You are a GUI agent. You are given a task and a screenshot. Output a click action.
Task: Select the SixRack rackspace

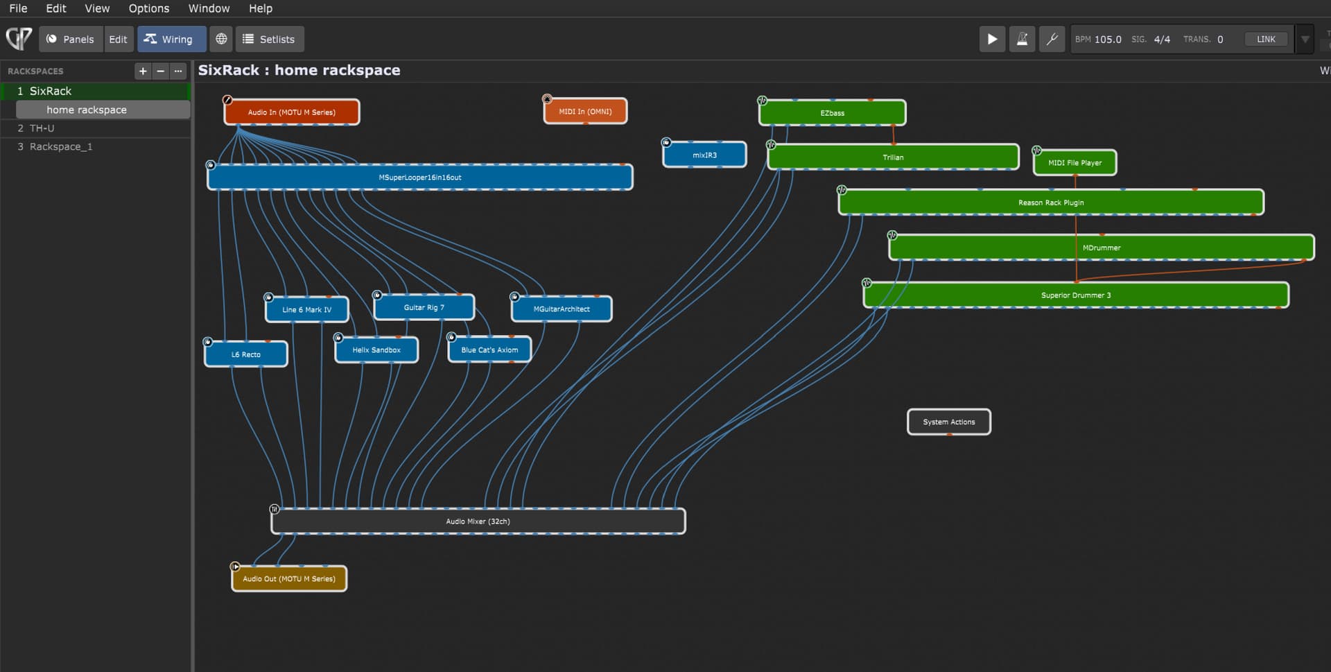(x=96, y=91)
